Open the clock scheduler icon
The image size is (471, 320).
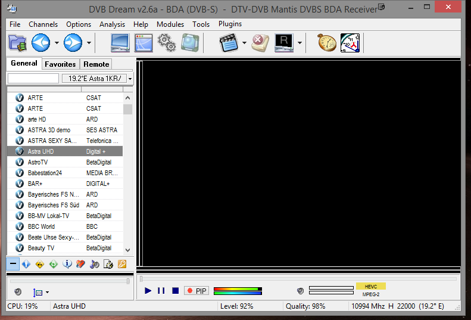(x=350, y=43)
